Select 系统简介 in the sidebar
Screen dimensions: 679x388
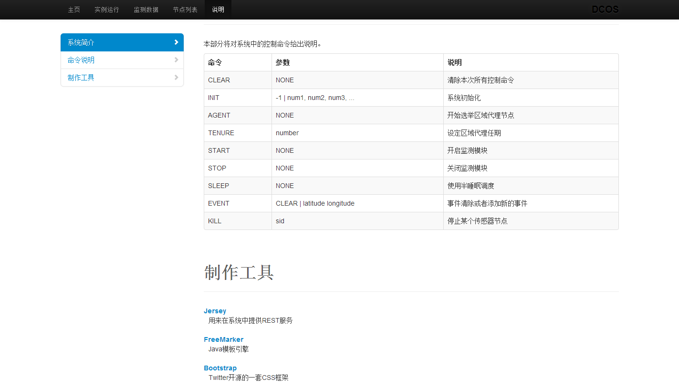point(122,42)
